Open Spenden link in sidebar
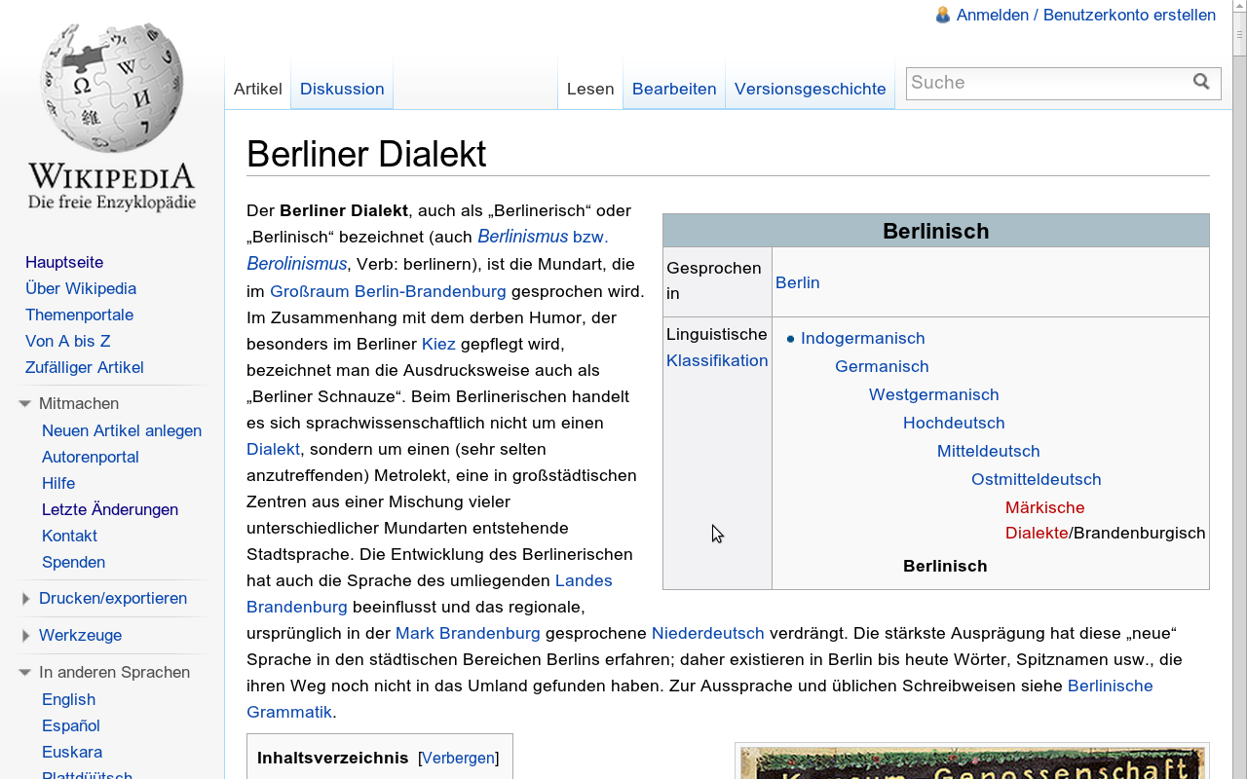 [x=73, y=562]
